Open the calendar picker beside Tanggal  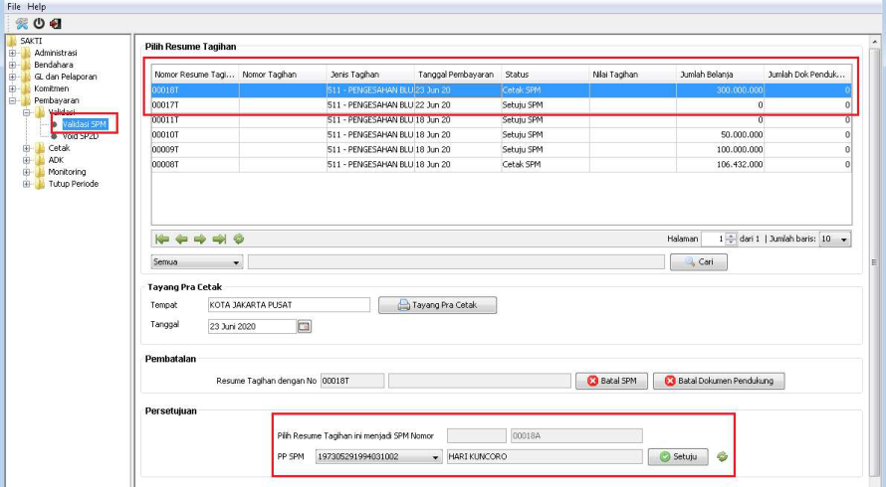(305, 326)
